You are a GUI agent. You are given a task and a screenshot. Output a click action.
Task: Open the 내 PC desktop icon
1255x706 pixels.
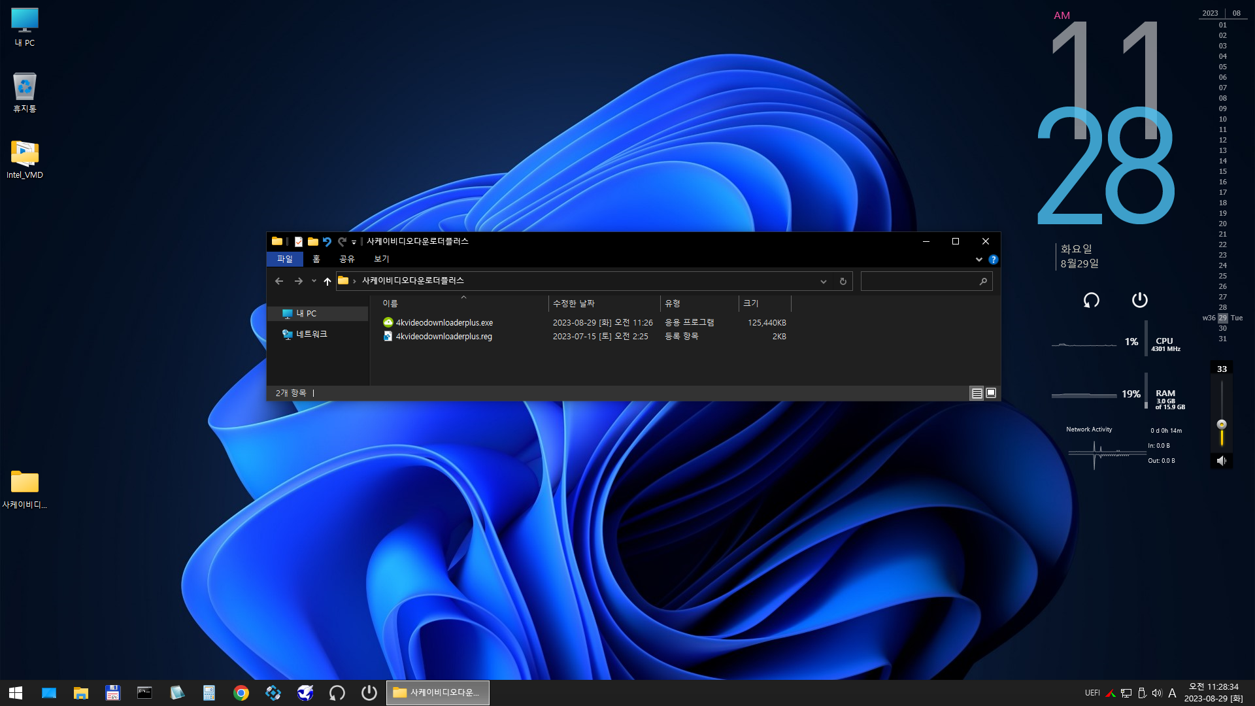pyautogui.click(x=25, y=27)
